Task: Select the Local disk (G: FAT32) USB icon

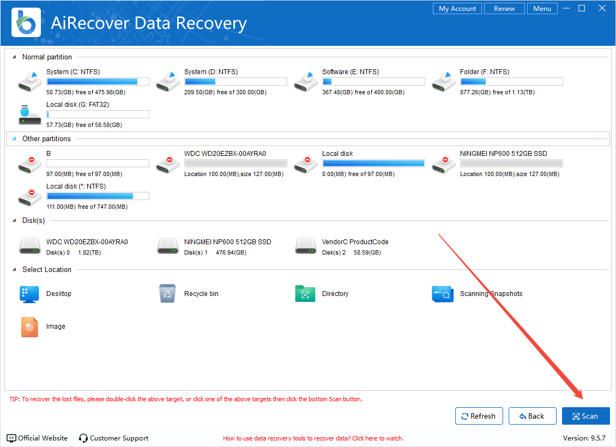Action: (x=30, y=114)
